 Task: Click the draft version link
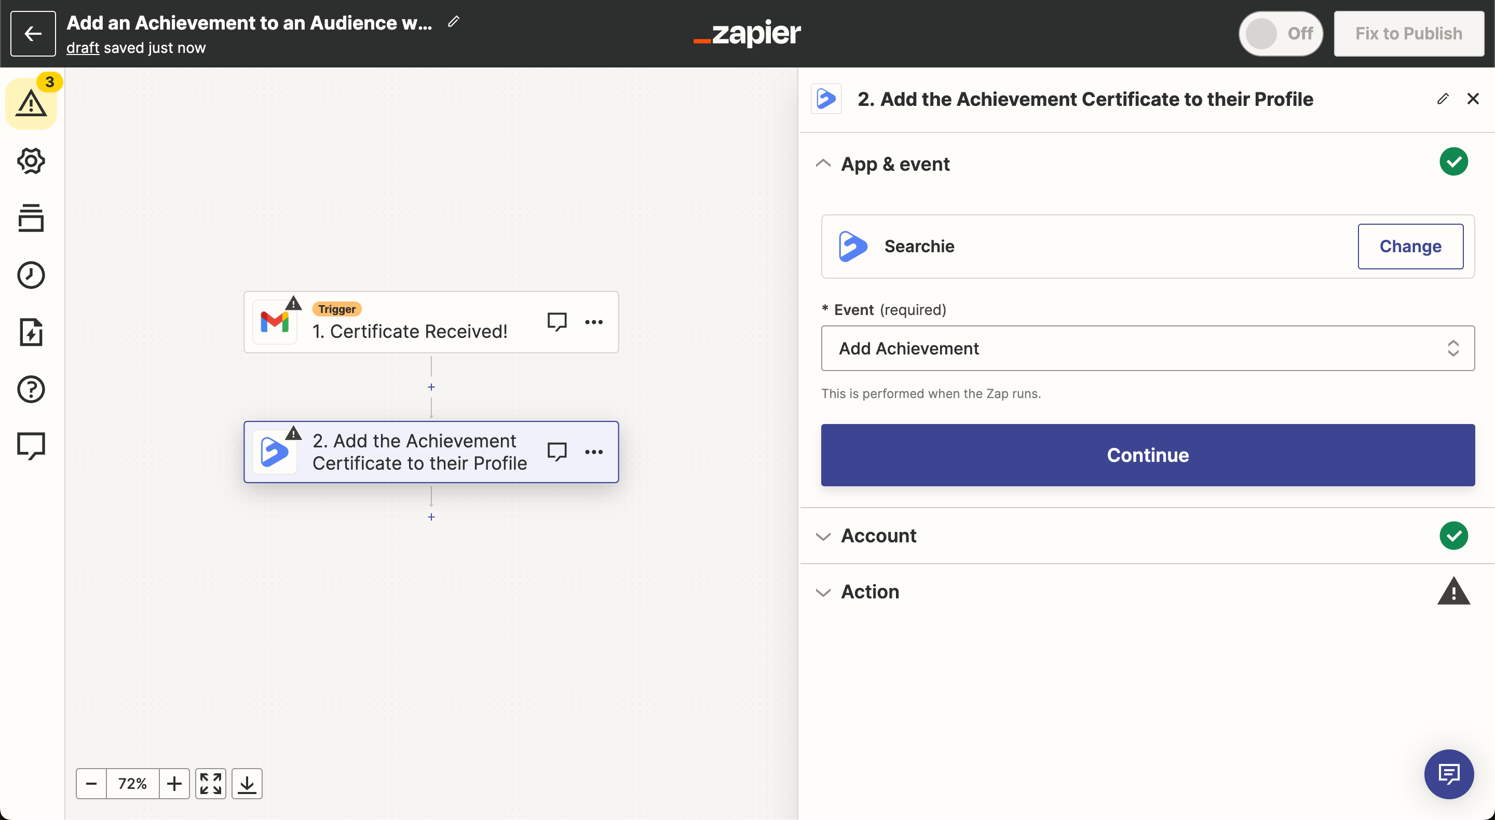[83, 48]
